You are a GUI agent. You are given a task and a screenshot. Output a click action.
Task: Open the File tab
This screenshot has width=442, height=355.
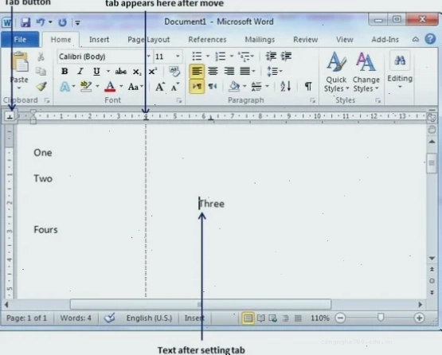pyautogui.click(x=20, y=40)
